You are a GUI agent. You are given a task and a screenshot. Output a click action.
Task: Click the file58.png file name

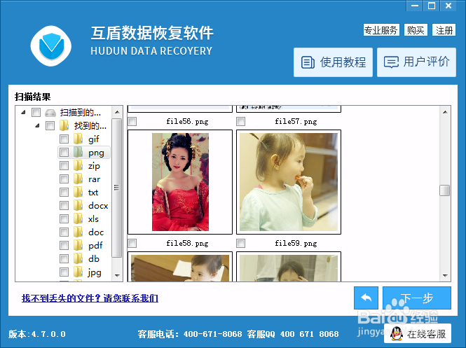pos(187,244)
